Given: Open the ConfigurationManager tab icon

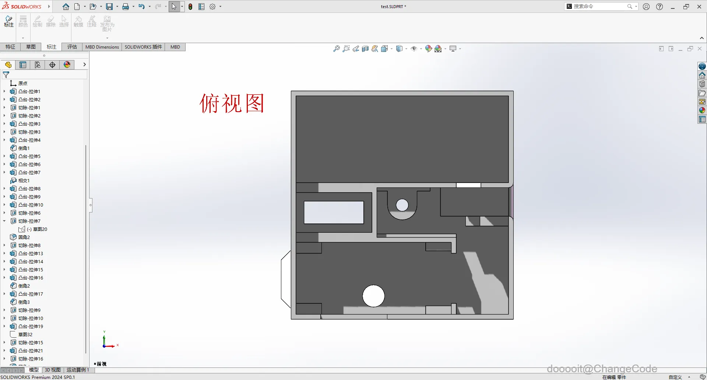Looking at the screenshot, I should [x=38, y=65].
